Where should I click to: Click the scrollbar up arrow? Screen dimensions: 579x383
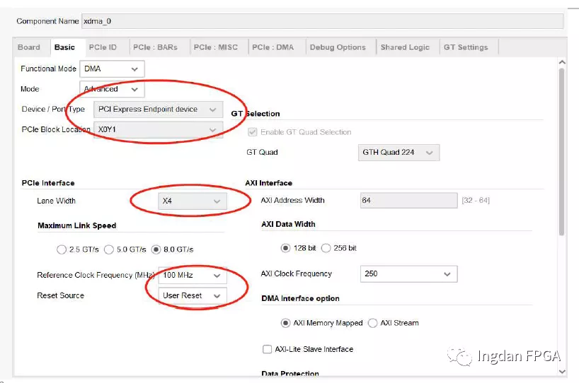[562, 62]
